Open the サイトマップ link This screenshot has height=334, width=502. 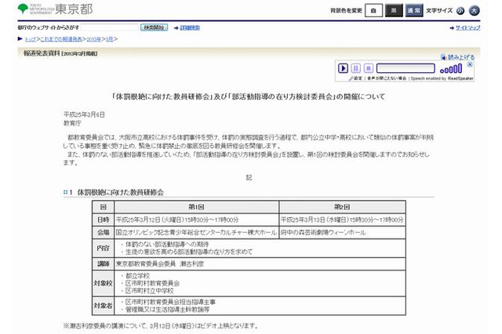click(467, 28)
